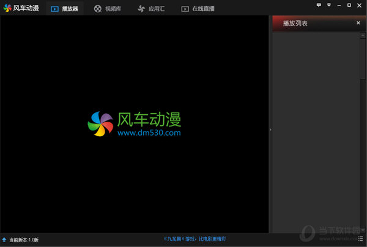Viewport: 367px width, 247px height.
Task: Maximize the 风车动漫 window
Action: (349, 5)
